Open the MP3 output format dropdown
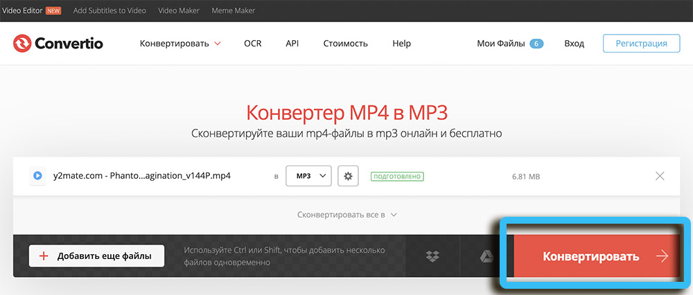The image size is (693, 295). 309,176
